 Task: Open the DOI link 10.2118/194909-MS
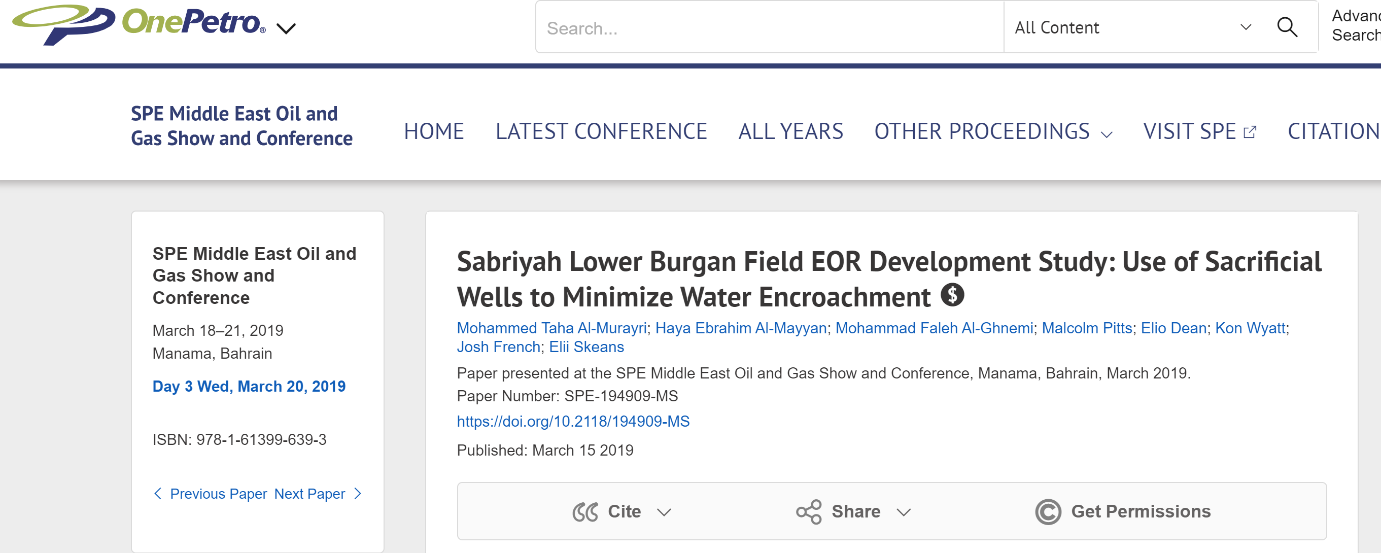click(x=573, y=421)
